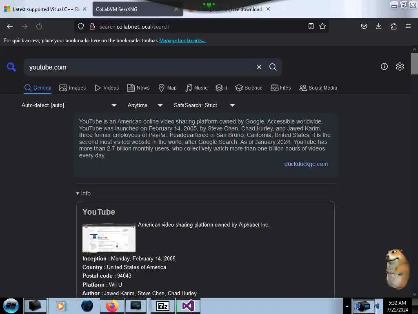Open the media player taskbar icon

60,306
